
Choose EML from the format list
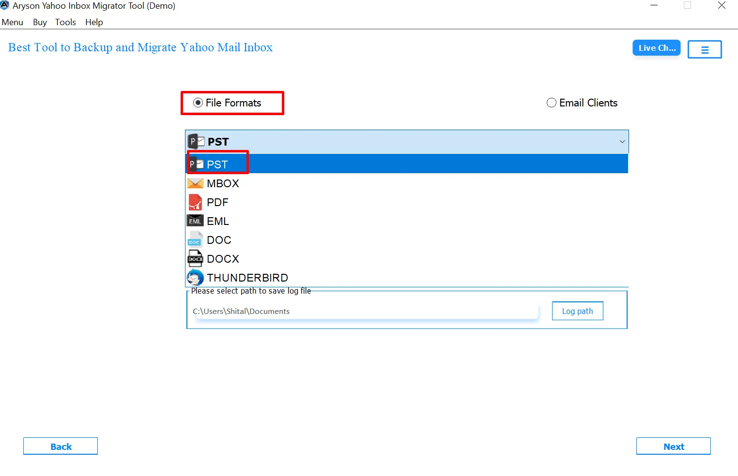pyautogui.click(x=407, y=221)
